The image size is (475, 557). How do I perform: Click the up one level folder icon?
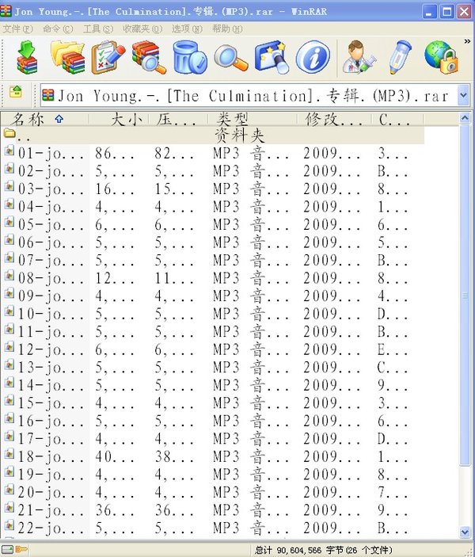click(x=16, y=92)
